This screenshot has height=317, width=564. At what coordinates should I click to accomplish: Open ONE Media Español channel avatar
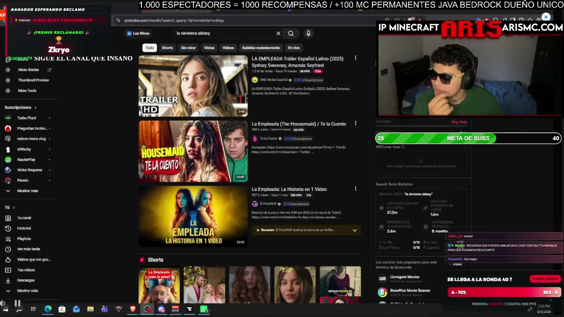coord(255,80)
